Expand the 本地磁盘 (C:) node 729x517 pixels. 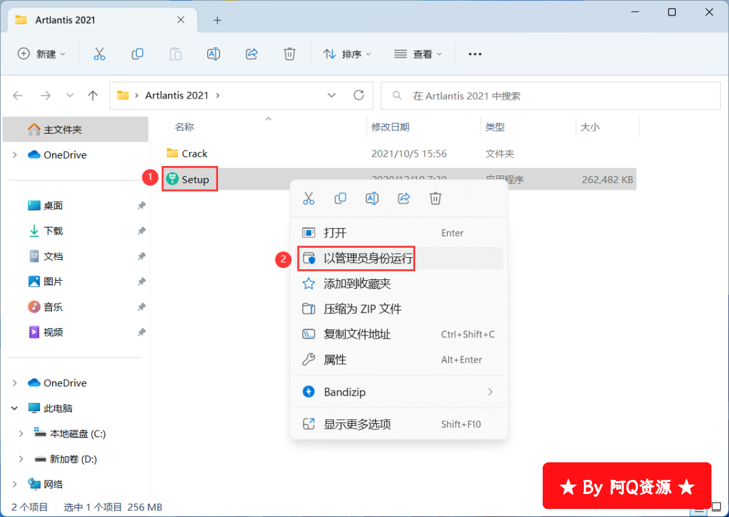tap(21, 434)
